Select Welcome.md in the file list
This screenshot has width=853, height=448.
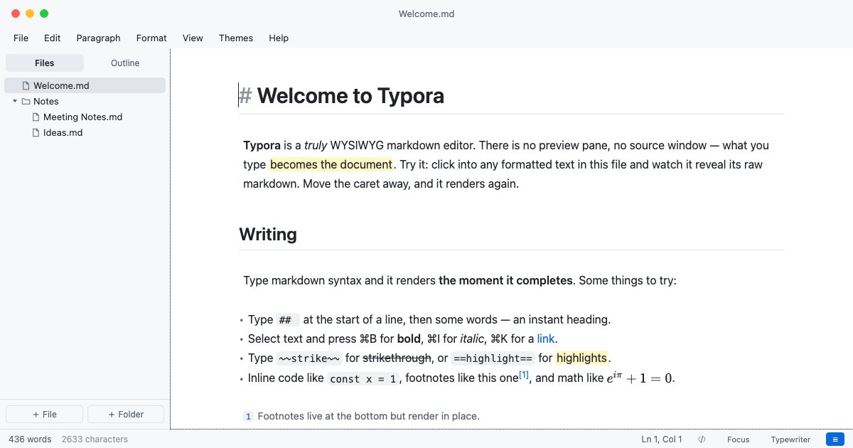(85, 85)
